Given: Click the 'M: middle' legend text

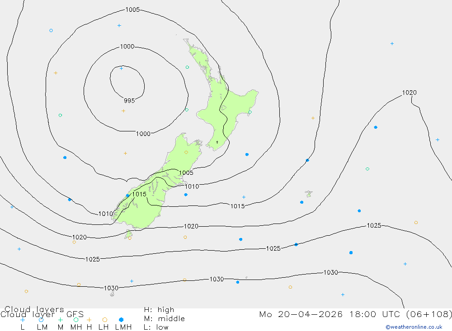Looking at the screenshot, I should click(165, 319).
